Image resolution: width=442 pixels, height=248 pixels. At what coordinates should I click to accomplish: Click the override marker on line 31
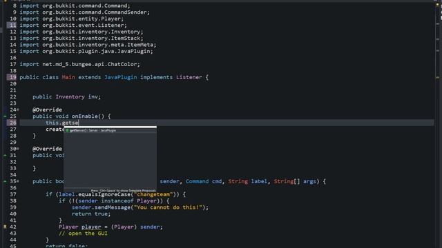5,155
